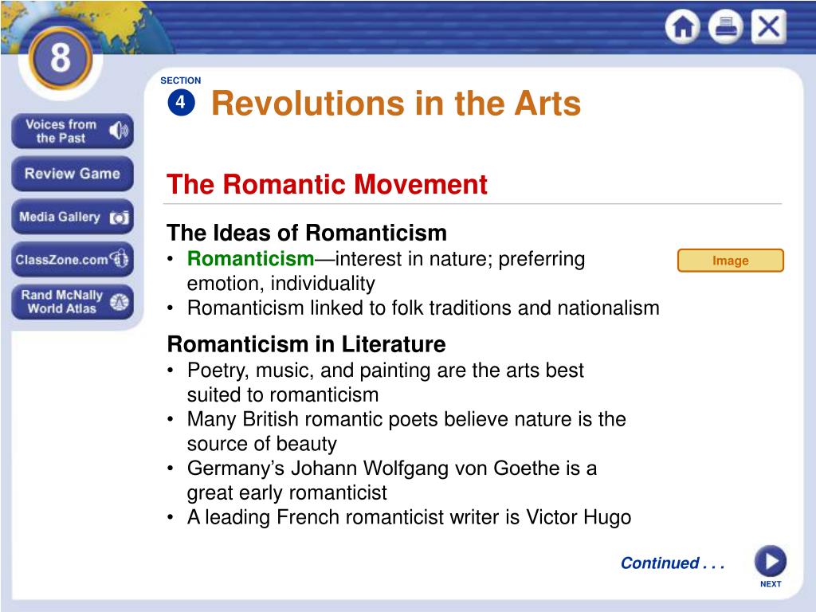
Task: Click bullet about Johann Wolfgang von Goethe
Action: (x=382, y=481)
